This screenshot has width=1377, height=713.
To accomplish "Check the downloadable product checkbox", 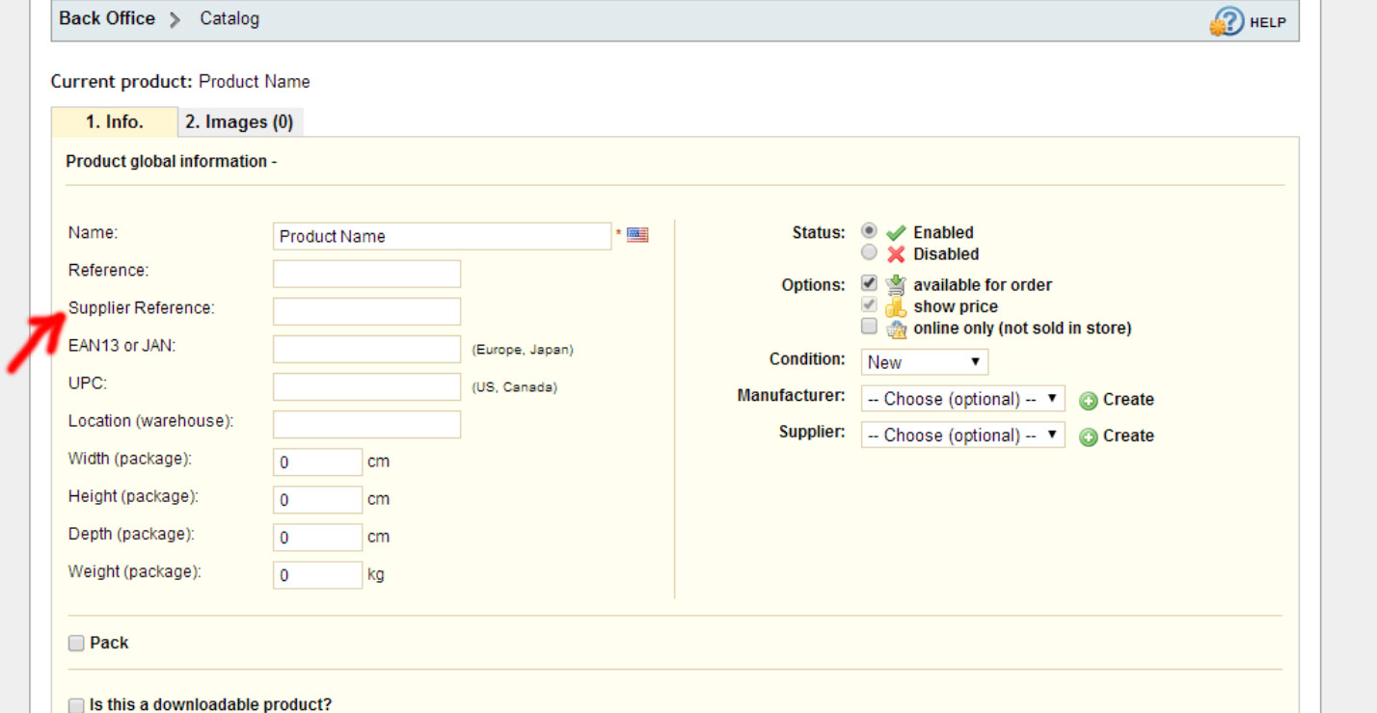I will click(x=76, y=706).
